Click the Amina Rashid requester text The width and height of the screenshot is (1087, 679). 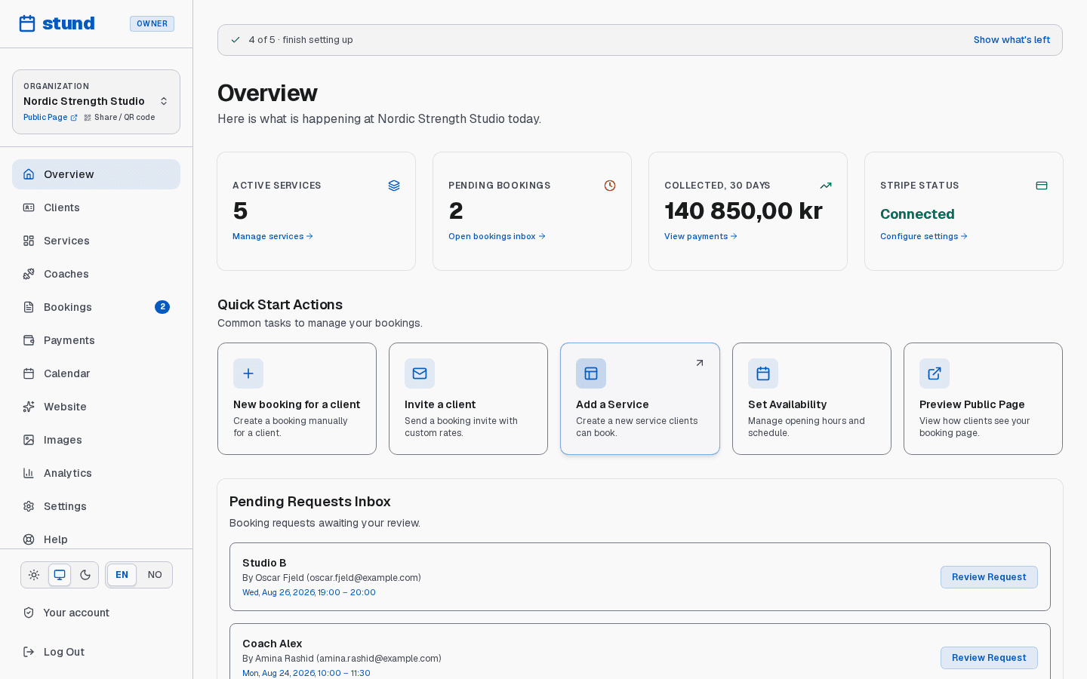342,659
